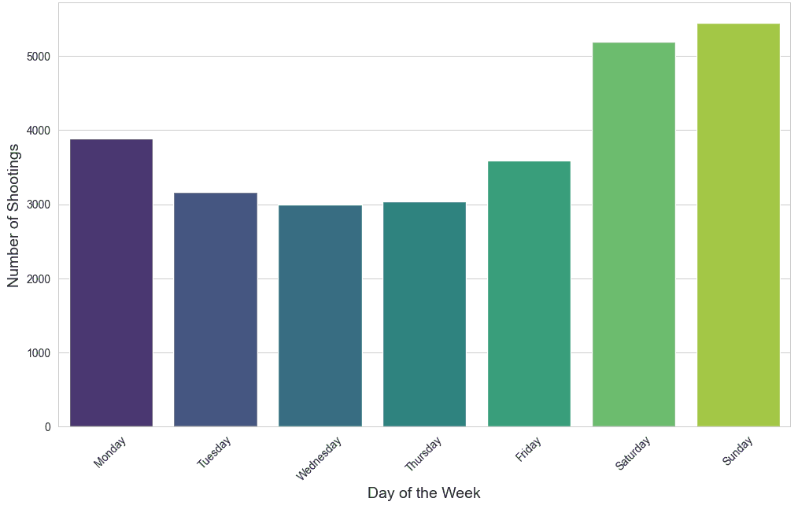Select the Thursday tick label
798x509 pixels.
[423, 455]
